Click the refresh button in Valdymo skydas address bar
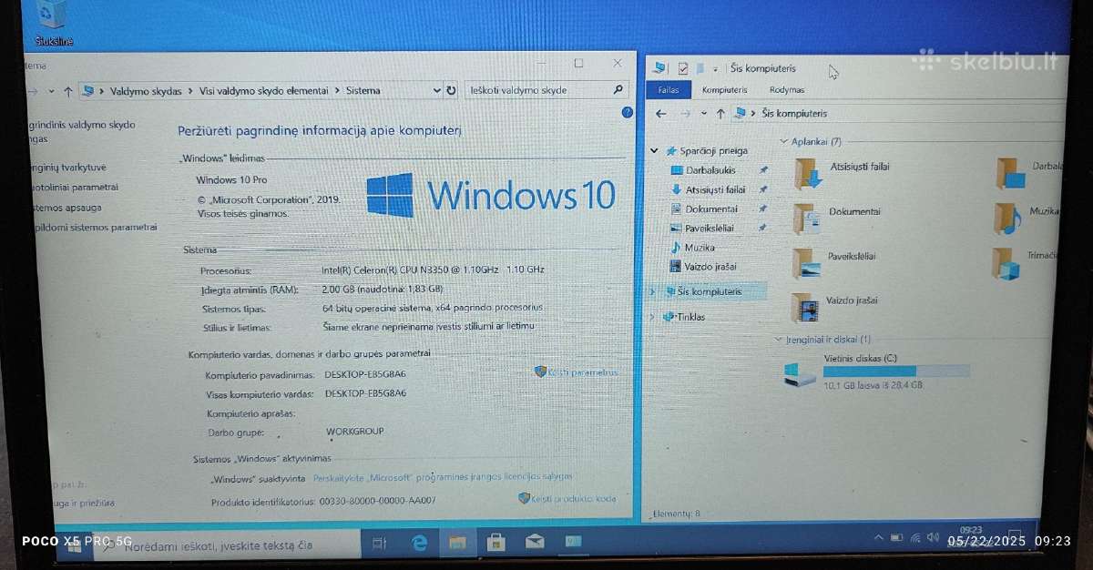Viewport: 1093px width, 570px height. 451,90
